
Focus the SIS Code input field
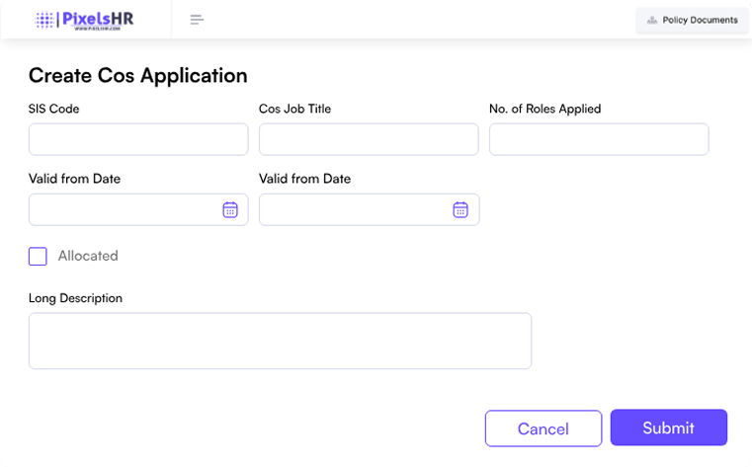coord(138,139)
